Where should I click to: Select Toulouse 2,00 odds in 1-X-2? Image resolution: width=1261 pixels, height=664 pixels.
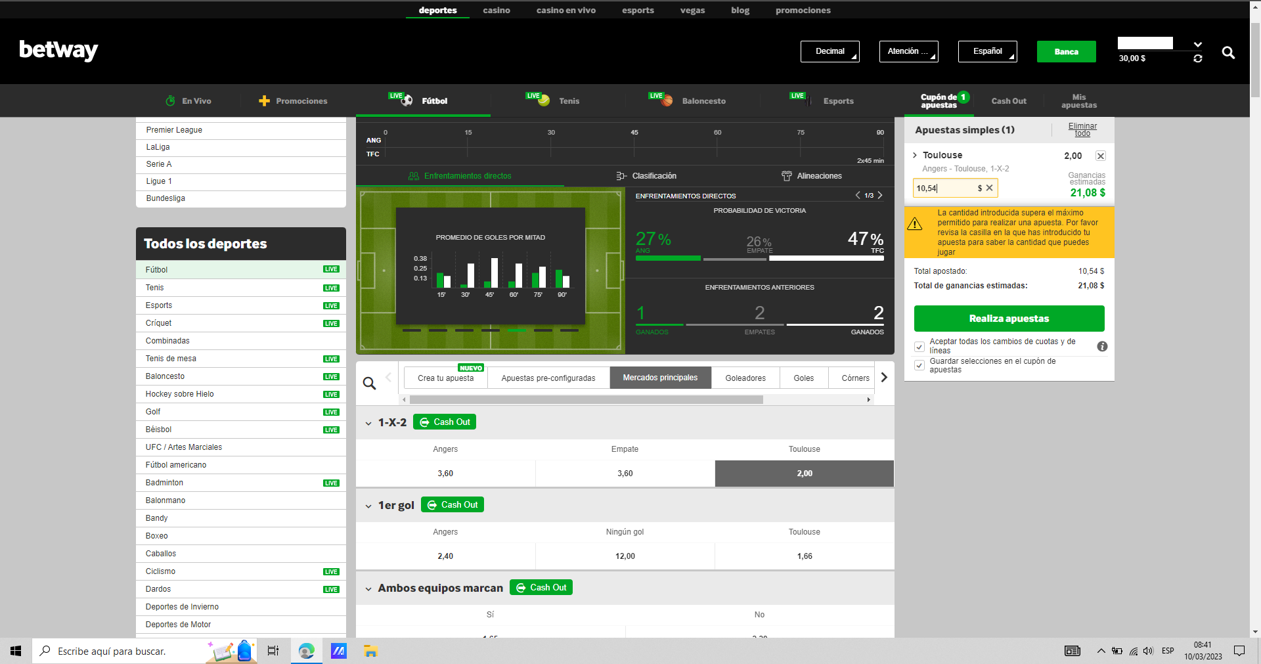804,474
